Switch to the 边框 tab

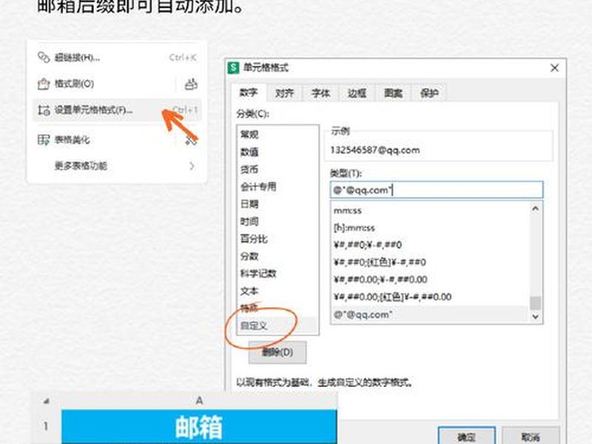point(357,93)
